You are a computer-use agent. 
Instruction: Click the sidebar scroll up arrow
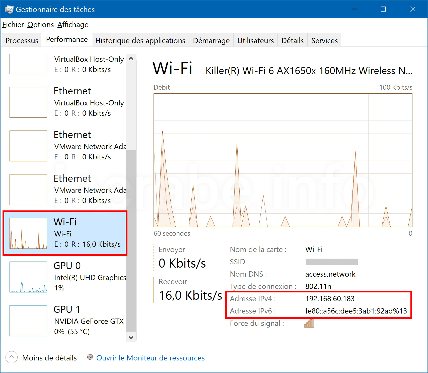[x=131, y=59]
